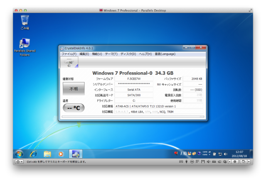This screenshot has height=183, width=266.
Task: Open the Parallels Shared Folders desktop icon
Action: point(25,47)
